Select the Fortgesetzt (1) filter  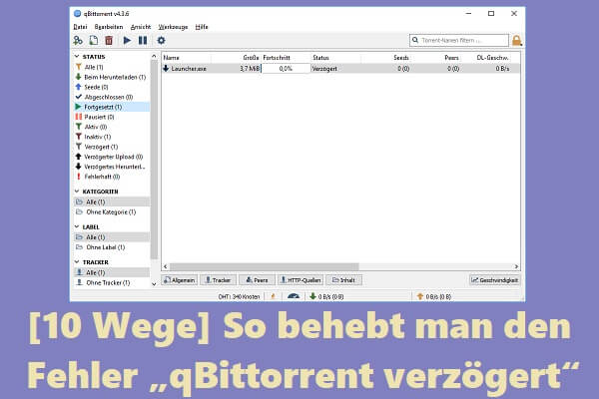[111, 107]
